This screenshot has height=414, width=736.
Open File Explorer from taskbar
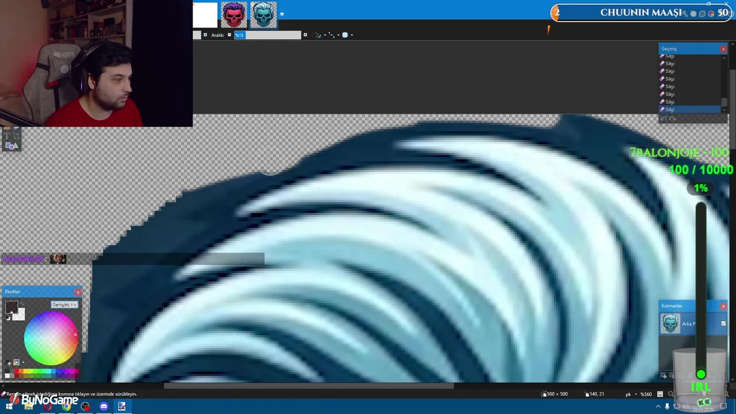click(28, 407)
